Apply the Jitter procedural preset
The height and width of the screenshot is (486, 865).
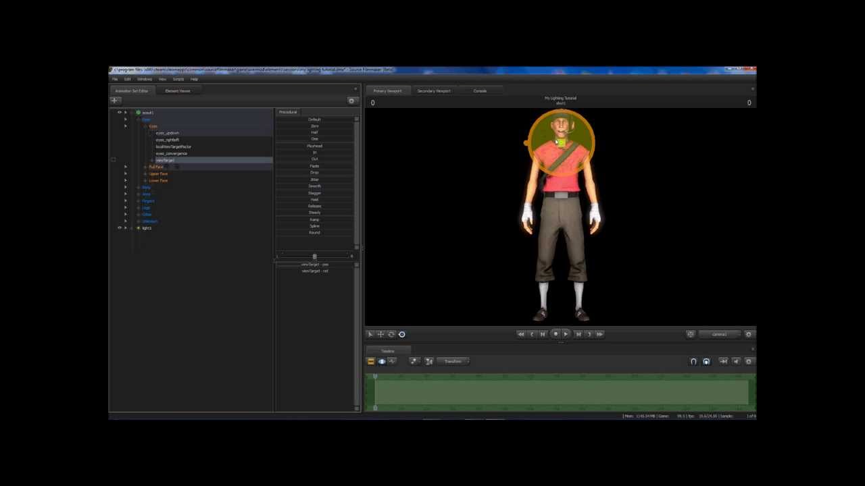coord(314,180)
